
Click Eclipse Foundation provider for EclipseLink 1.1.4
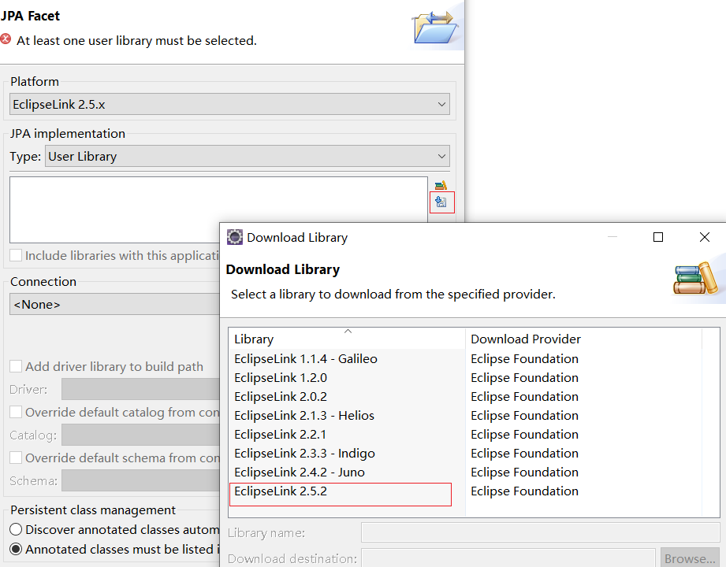pos(524,359)
